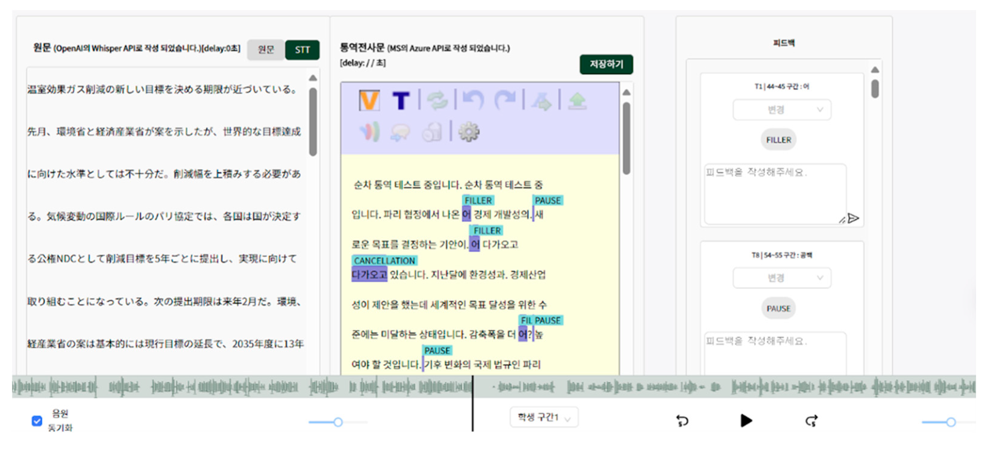This screenshot has width=988, height=450.
Task: Type feedback in the T1 card text area
Action: point(775,194)
